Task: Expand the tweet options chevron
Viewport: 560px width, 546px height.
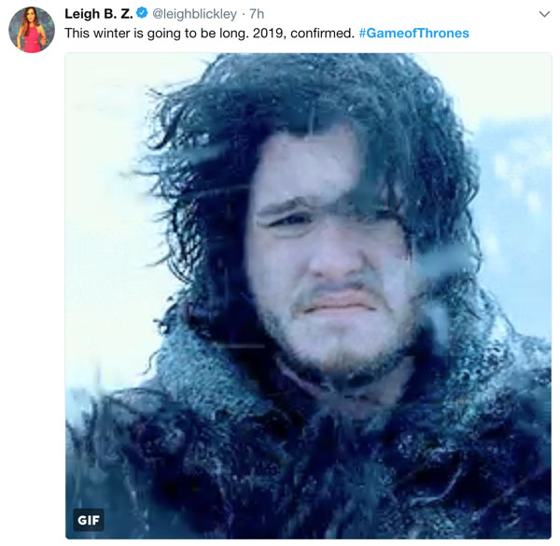Action: pos(545,14)
